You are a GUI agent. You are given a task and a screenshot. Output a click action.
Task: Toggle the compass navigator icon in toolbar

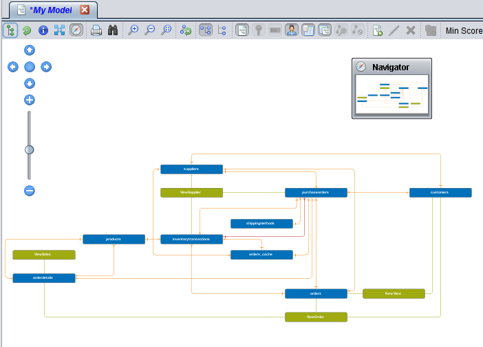[x=76, y=30]
